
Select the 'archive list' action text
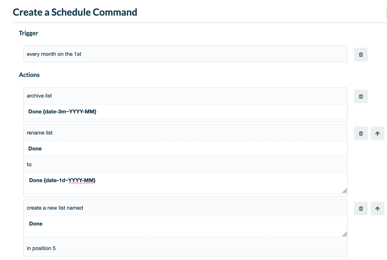39,96
